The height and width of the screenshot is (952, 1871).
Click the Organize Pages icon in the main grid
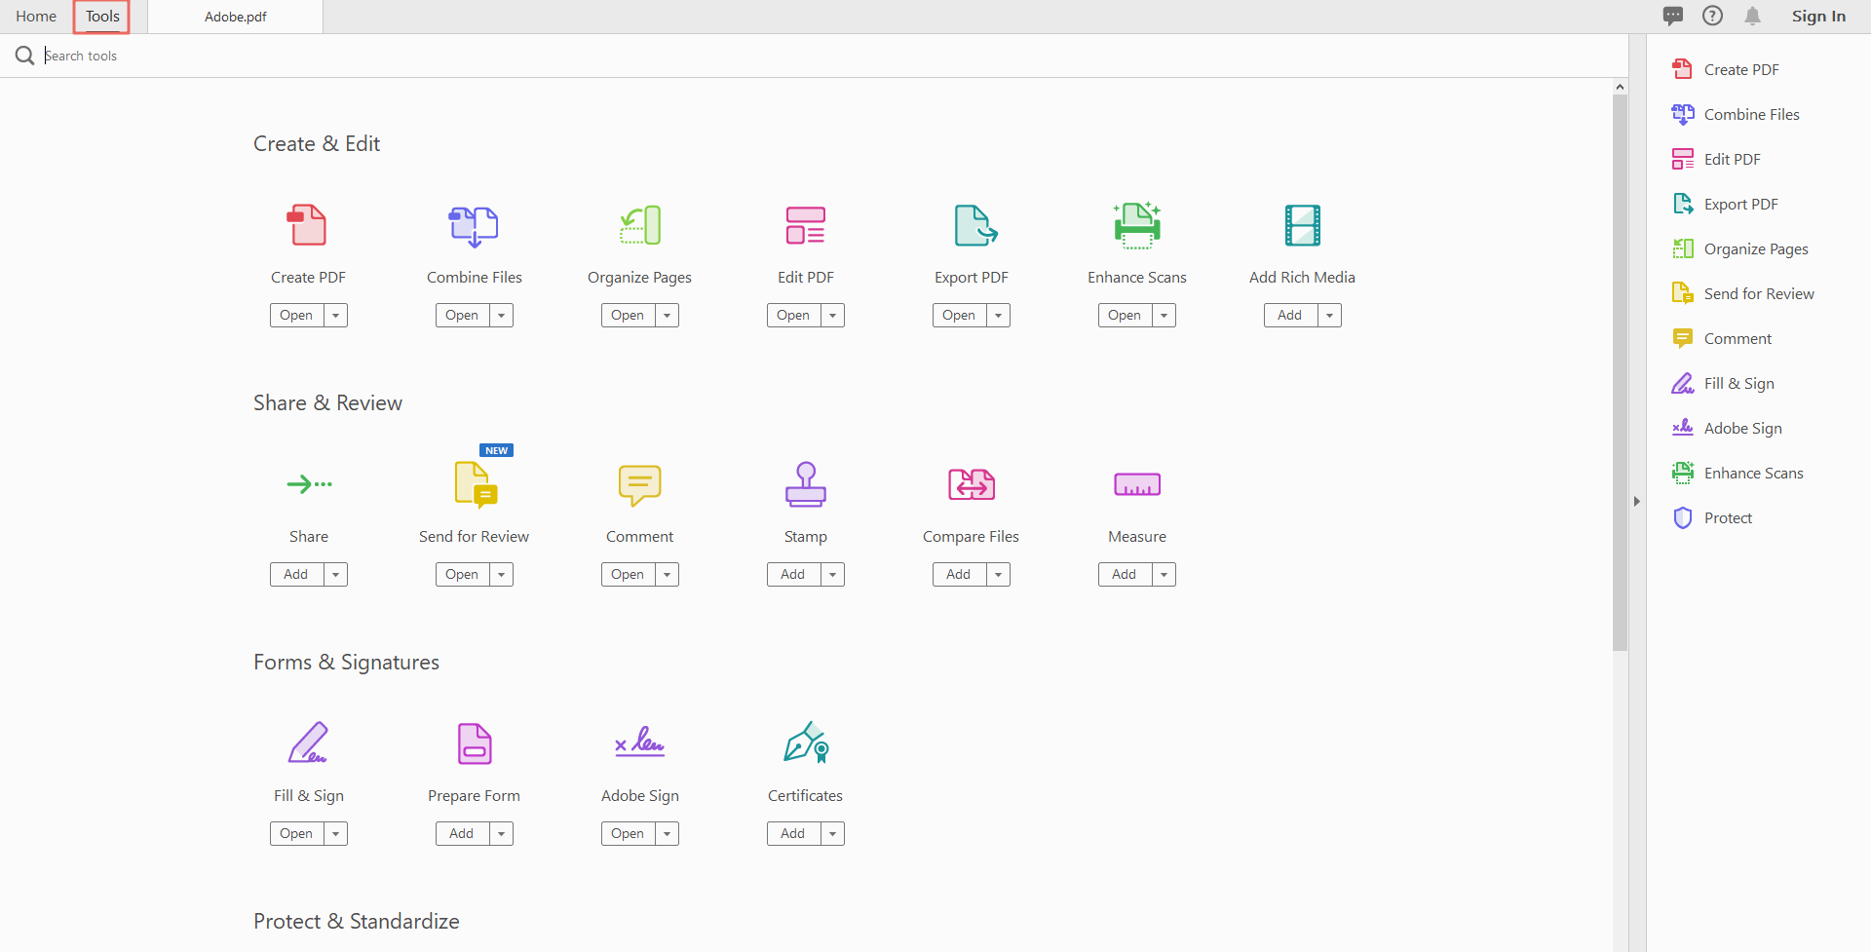tap(640, 225)
